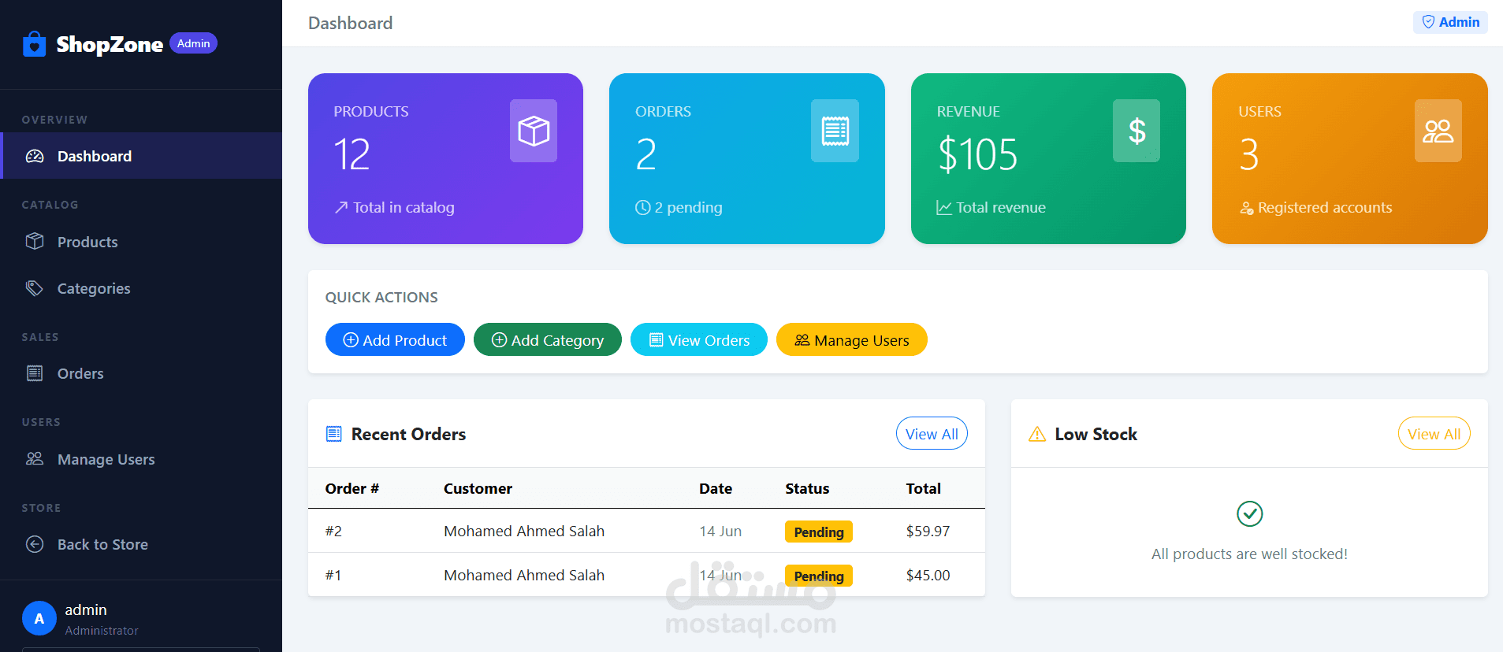Open Products in the sidebar menu
The width and height of the screenshot is (1503, 652).
pyautogui.click(x=141, y=242)
